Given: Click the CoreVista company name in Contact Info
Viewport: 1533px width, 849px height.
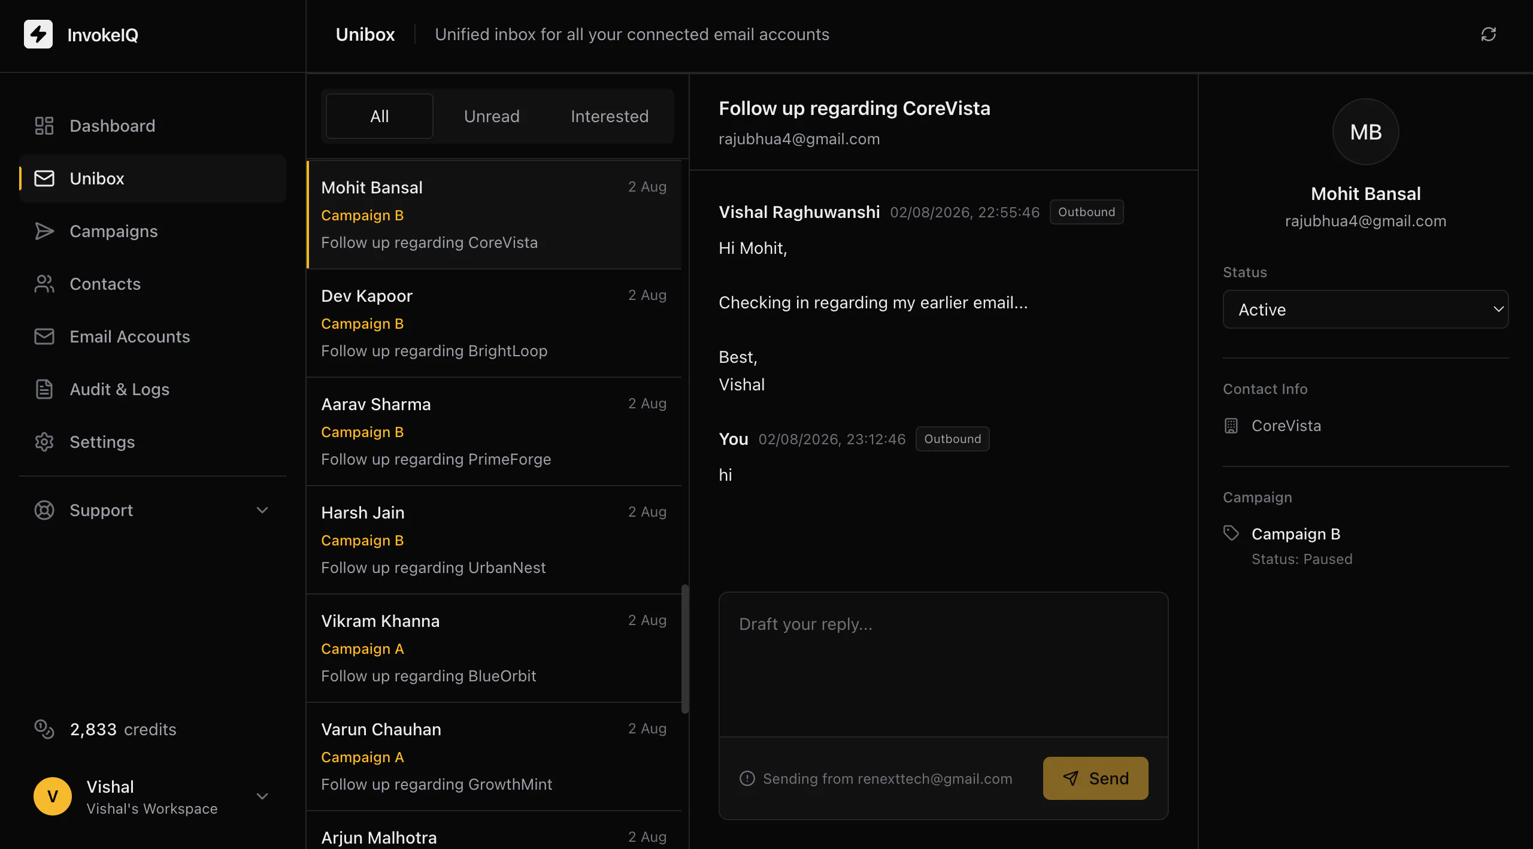Looking at the screenshot, I should [x=1286, y=426].
